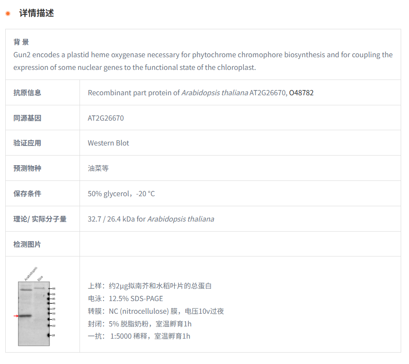Select the 抗原信息 row label
The image size is (409, 364).
point(27,93)
